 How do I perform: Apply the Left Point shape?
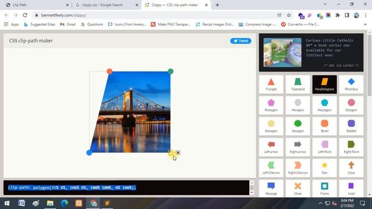(x=324, y=147)
